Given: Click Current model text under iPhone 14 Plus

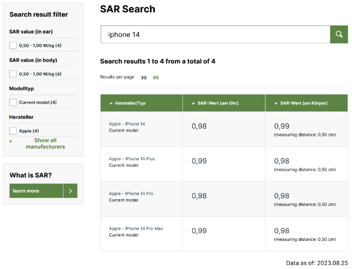Looking at the screenshot, I should 123,165.
